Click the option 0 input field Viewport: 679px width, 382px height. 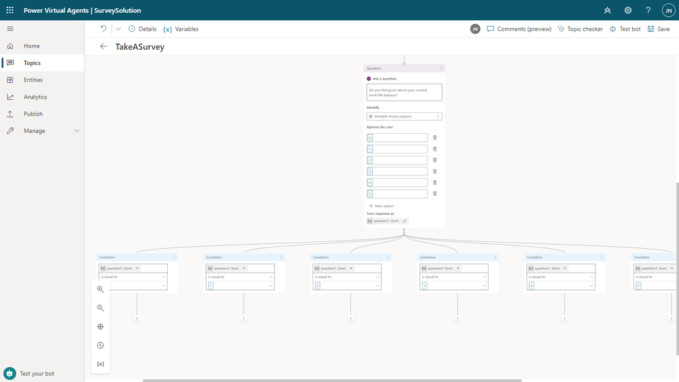click(x=397, y=138)
